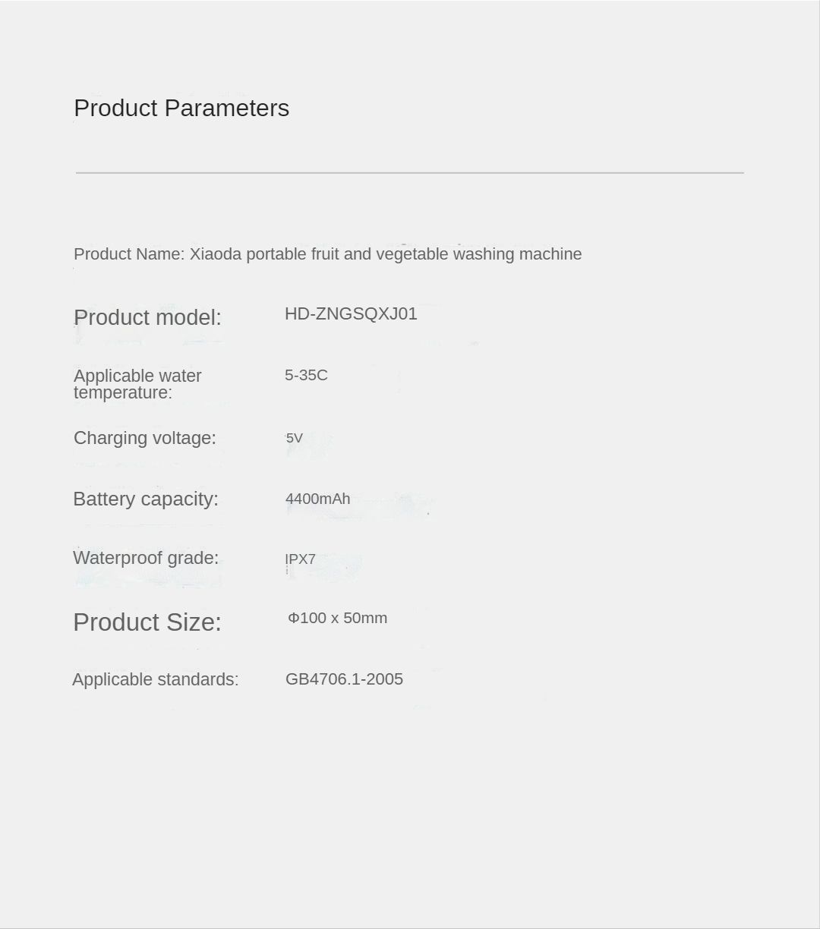Click the word 'Product' in the page heading
820x929 pixels.
tap(115, 108)
